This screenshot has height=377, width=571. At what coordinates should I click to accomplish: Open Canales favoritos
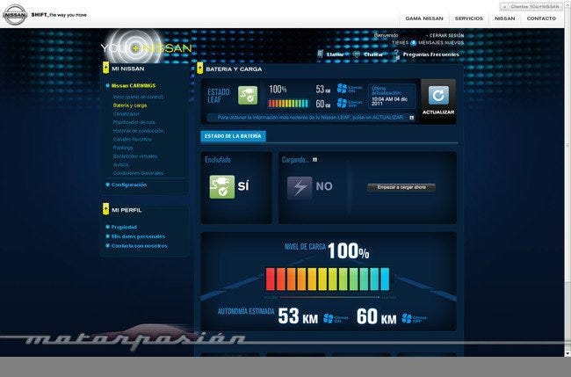(x=132, y=139)
